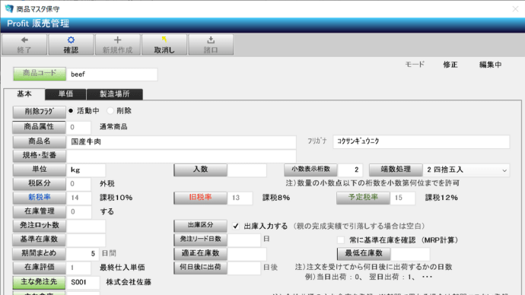Click the 主な発注先 lookup button
Screen dimensions: 525x295
click(39, 282)
